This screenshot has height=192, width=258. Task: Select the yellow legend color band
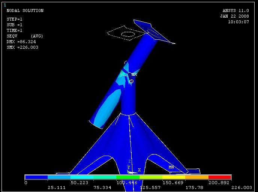174,177
